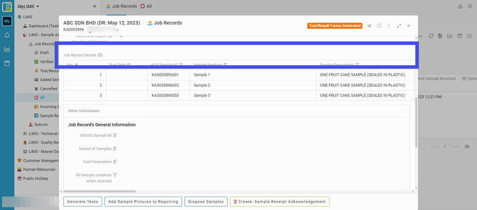Click the organization hierarchy icon at top right
Image resolution: width=477 pixels, height=210 pixels.
[x=460, y=6]
